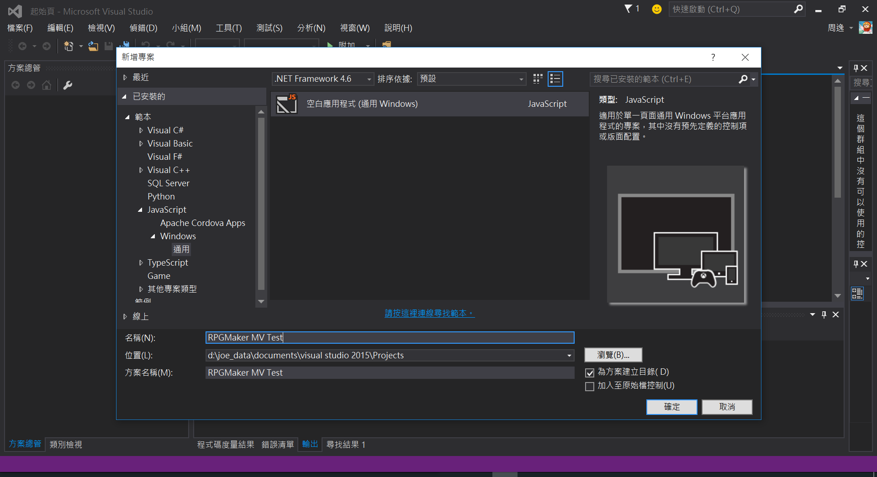Viewport: 877px width, 477px height.
Task: Click the save toolbar icon
Action: point(109,46)
